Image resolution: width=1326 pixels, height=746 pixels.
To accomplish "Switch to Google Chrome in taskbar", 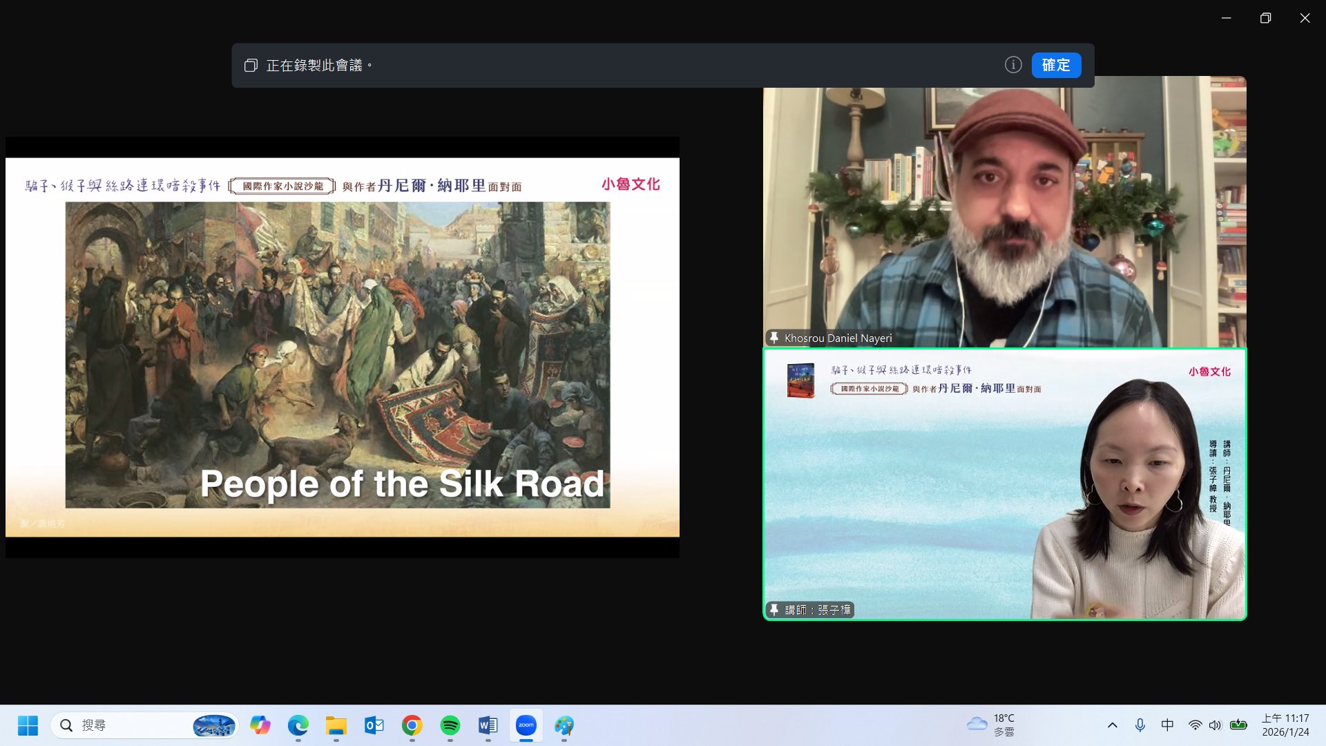I will 412,725.
